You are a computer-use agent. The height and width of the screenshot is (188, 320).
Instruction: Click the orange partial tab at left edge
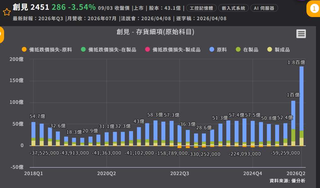(2, 35)
